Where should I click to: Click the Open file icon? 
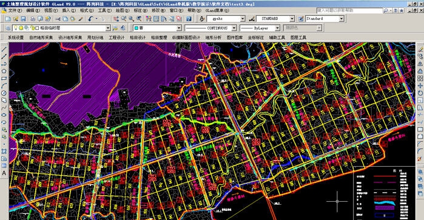16,19
